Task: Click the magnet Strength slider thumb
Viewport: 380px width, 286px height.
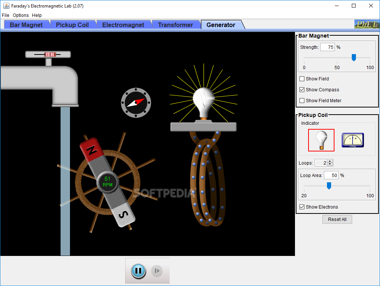Action: (x=354, y=58)
